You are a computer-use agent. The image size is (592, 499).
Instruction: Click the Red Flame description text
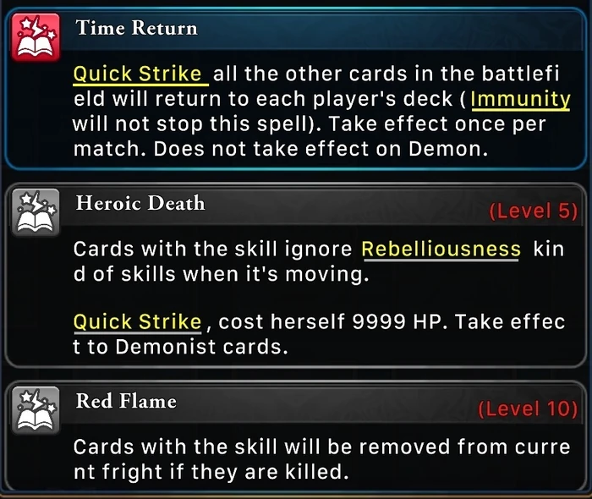click(321, 459)
